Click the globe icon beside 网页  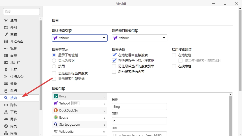coord(6,126)
